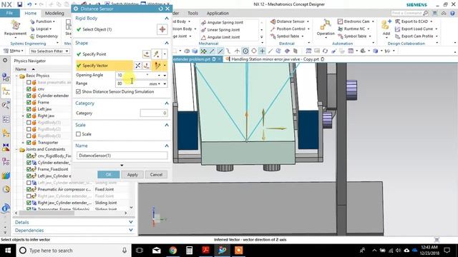Click the Electronic Cam icon
Viewport: 458px width, 257px height.
[340, 21]
